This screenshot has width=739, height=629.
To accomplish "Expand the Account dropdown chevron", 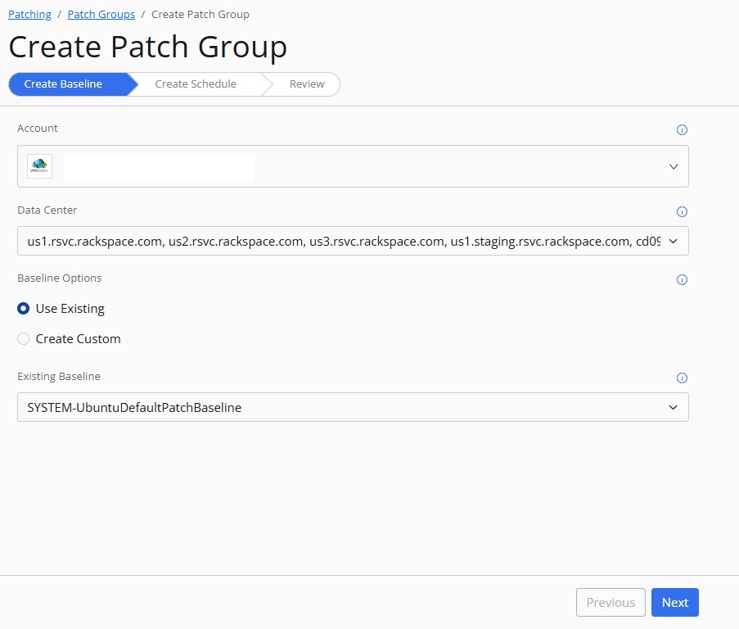I will pyautogui.click(x=673, y=166).
